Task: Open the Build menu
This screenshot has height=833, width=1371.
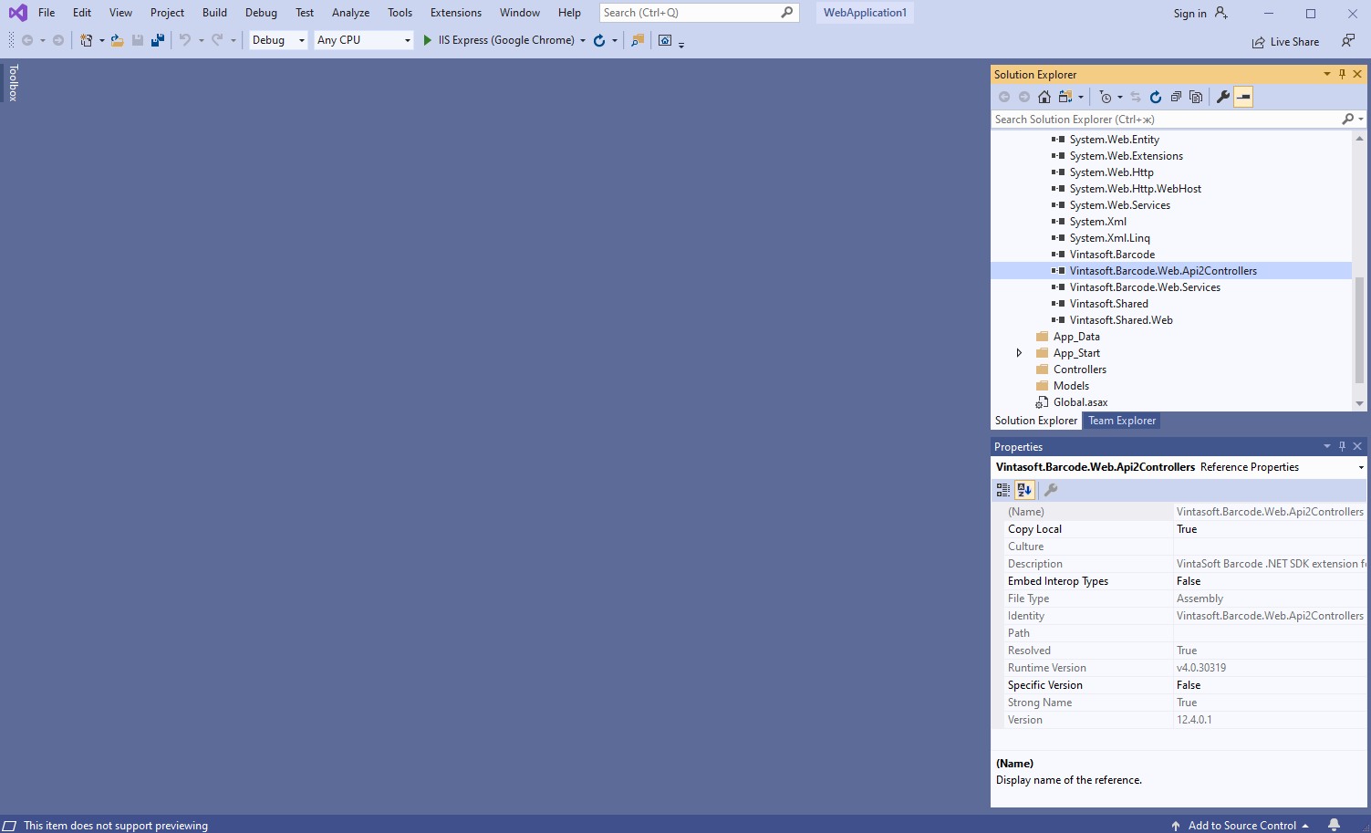Action: pyautogui.click(x=214, y=13)
